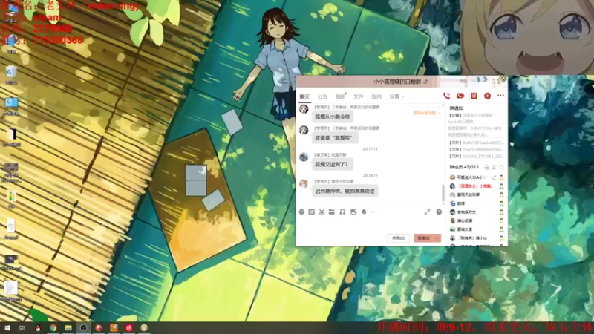The image size is (594, 334).
Task: Switch to the 公告 tab
Action: 322,96
